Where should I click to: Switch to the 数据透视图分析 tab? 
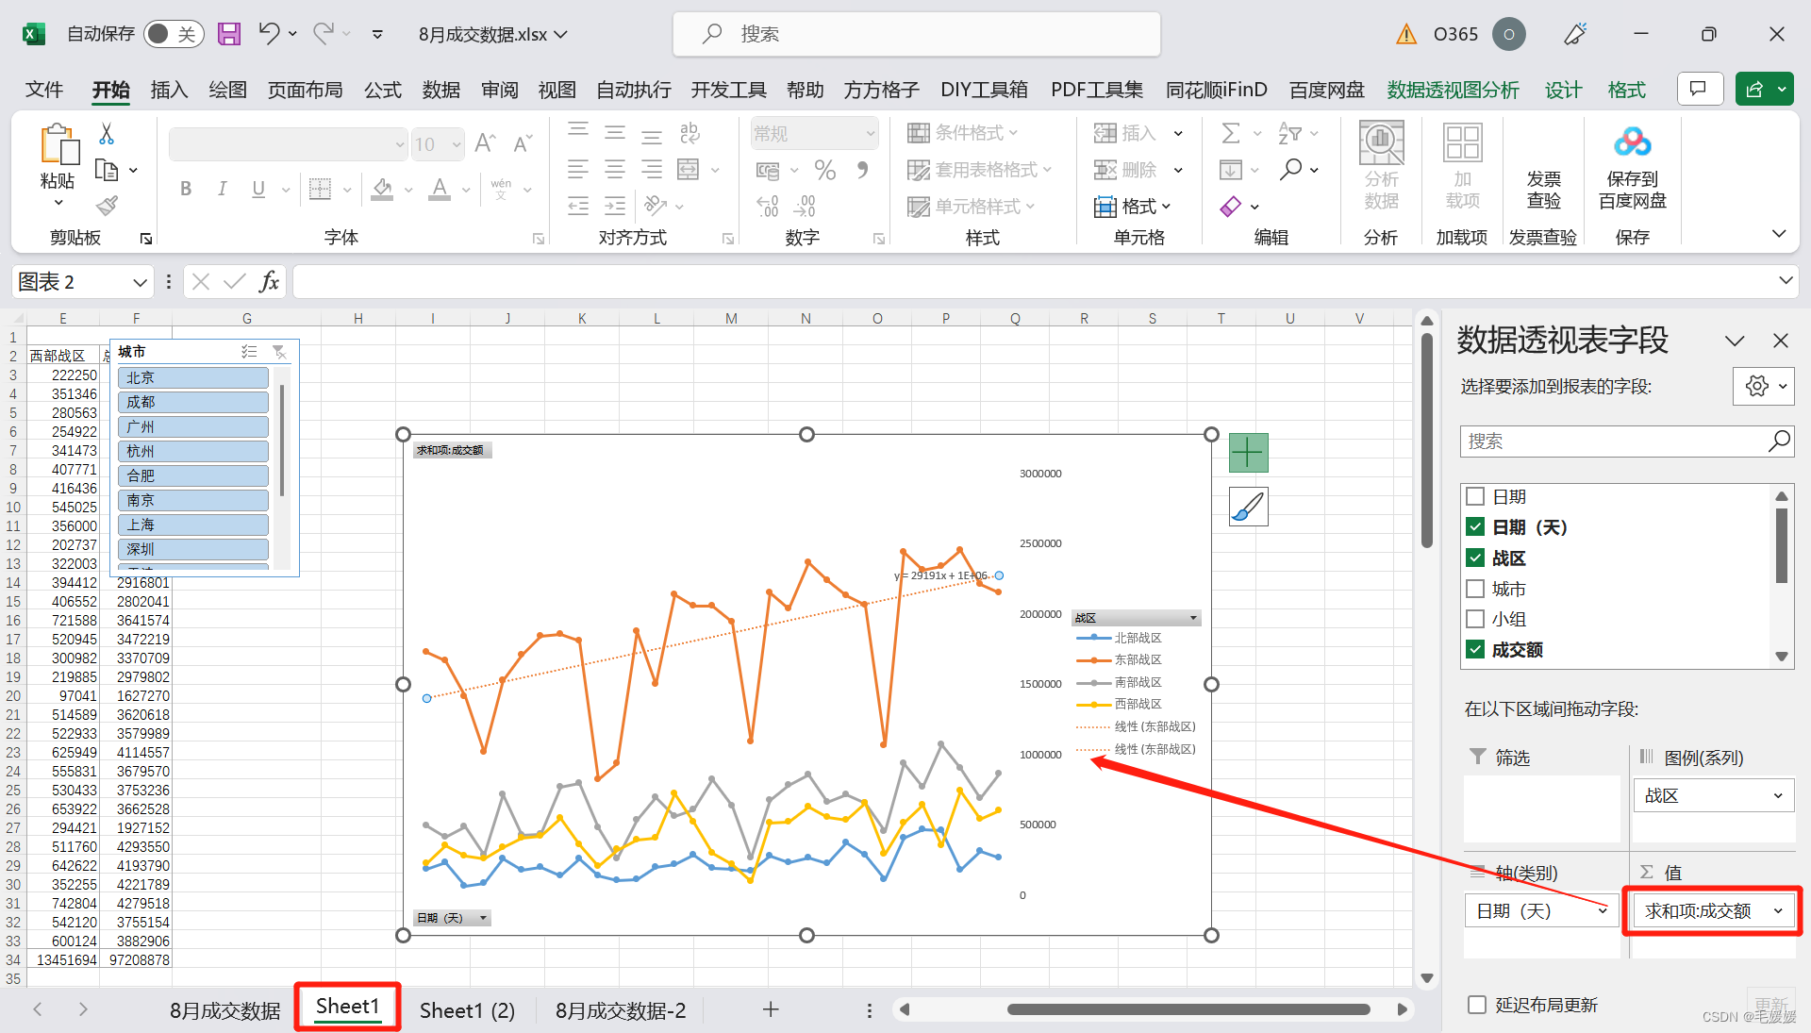tap(1453, 90)
